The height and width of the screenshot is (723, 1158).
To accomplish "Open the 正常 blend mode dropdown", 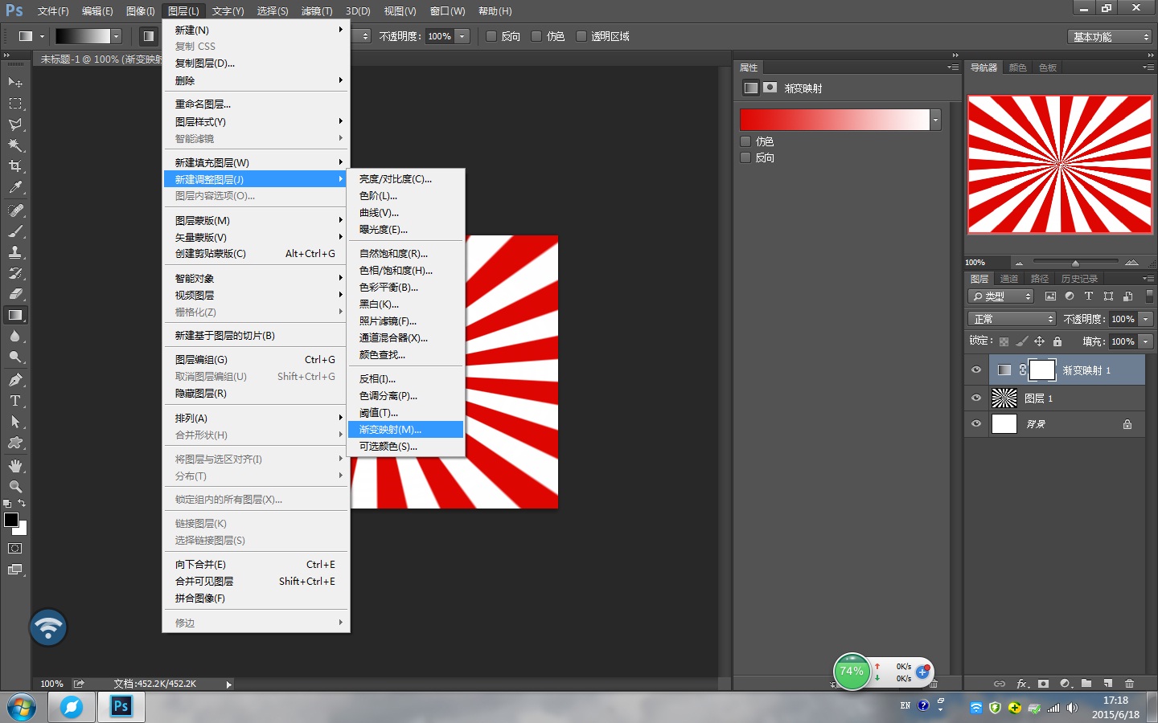I will coord(1012,319).
